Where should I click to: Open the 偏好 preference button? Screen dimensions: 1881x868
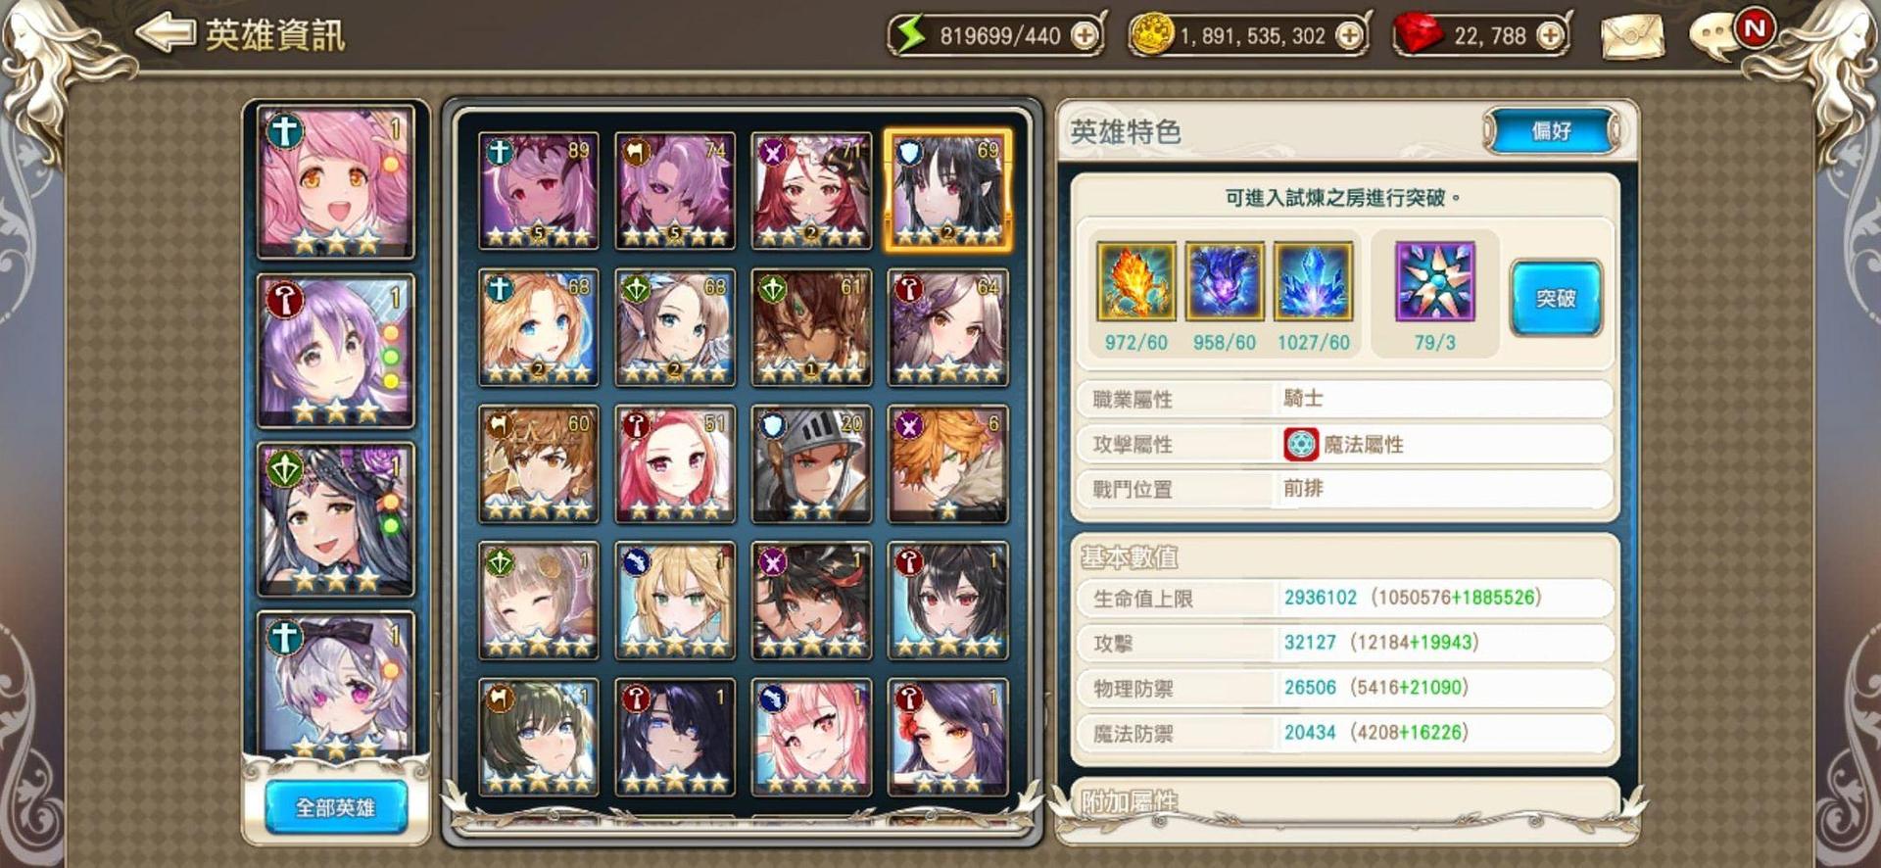coord(1552,131)
